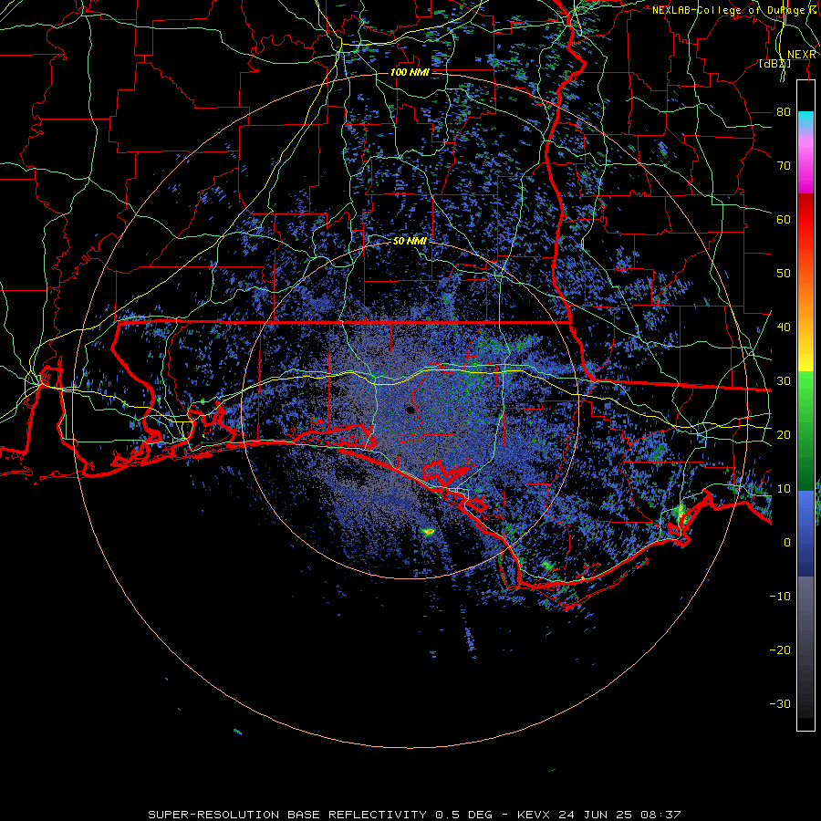
Task: Click the 50 value on the dBZ scale
Action: click(784, 274)
